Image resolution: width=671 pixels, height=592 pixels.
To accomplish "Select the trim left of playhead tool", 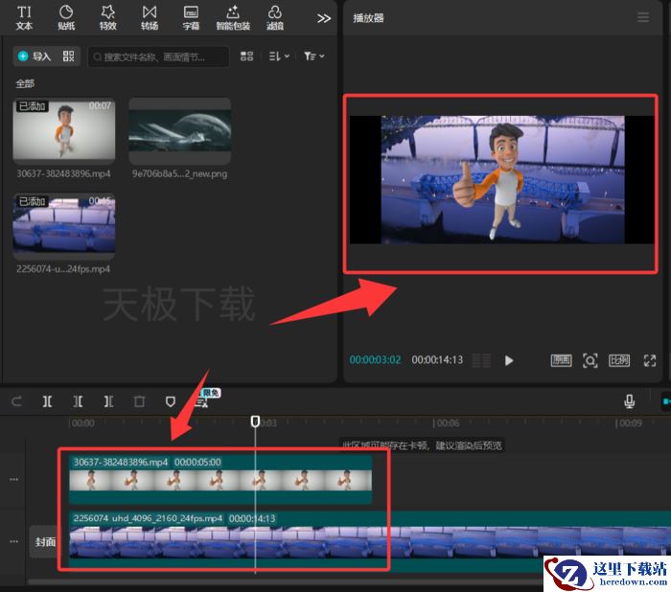I will (x=78, y=401).
